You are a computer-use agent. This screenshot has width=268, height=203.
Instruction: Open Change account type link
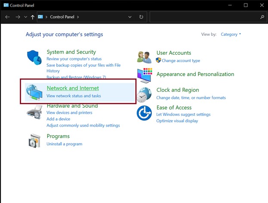[x=181, y=61]
